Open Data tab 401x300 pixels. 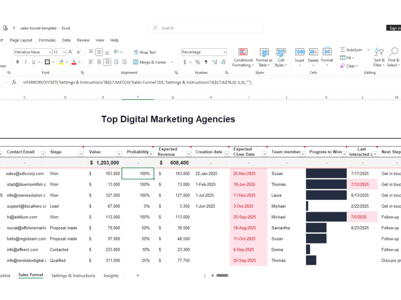tap(66, 40)
